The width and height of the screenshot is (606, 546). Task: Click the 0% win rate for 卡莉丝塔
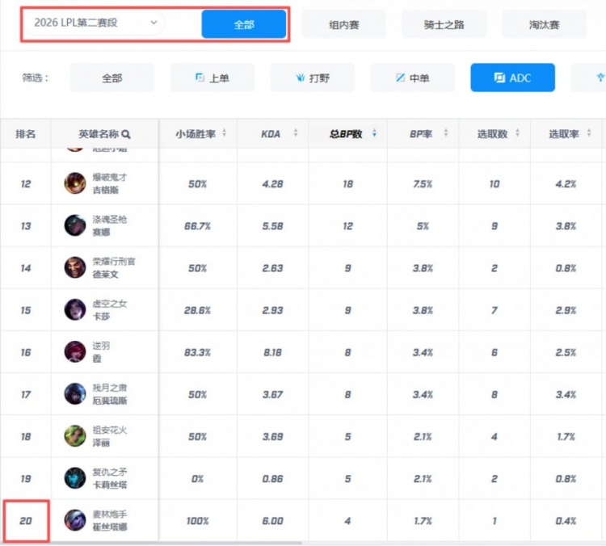point(197,479)
